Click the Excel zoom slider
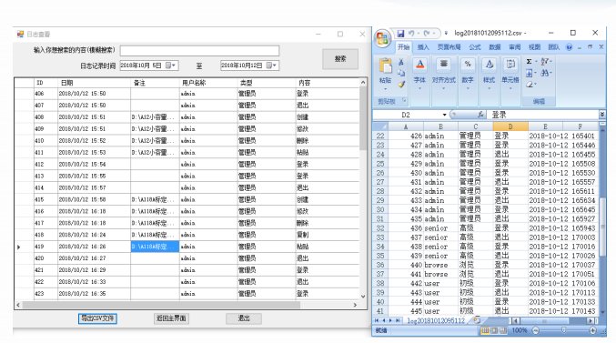This screenshot has height=343, width=616. point(564,331)
